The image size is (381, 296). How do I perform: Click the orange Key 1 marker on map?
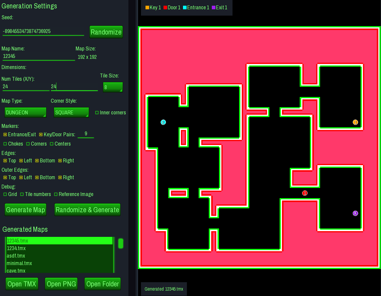[x=355, y=122]
